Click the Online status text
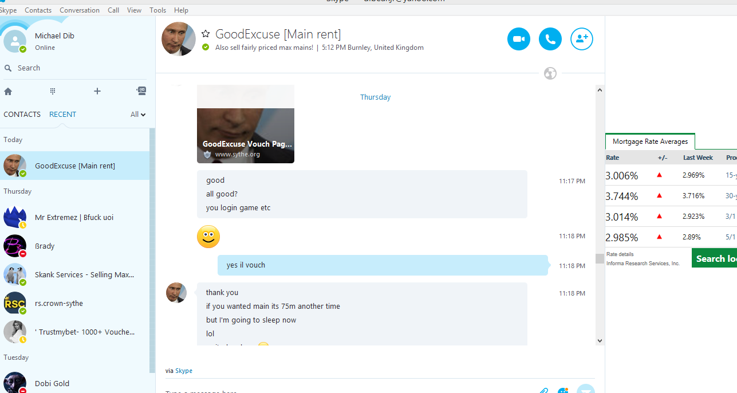737x393 pixels. pos(45,48)
